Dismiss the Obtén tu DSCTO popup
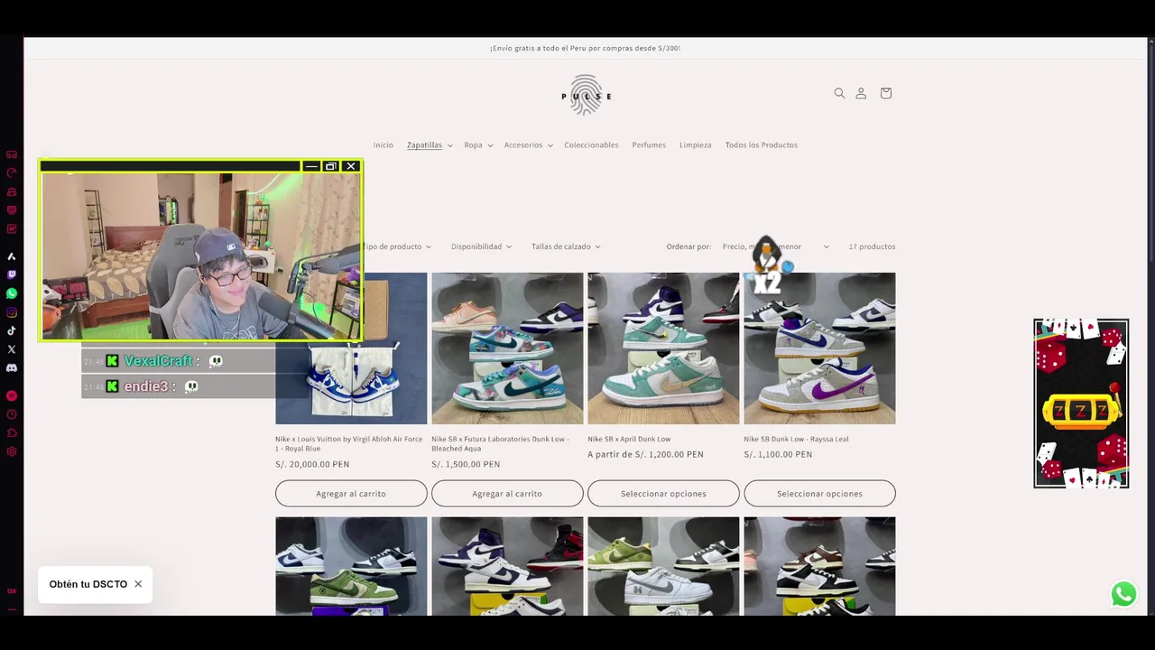 pos(138,584)
